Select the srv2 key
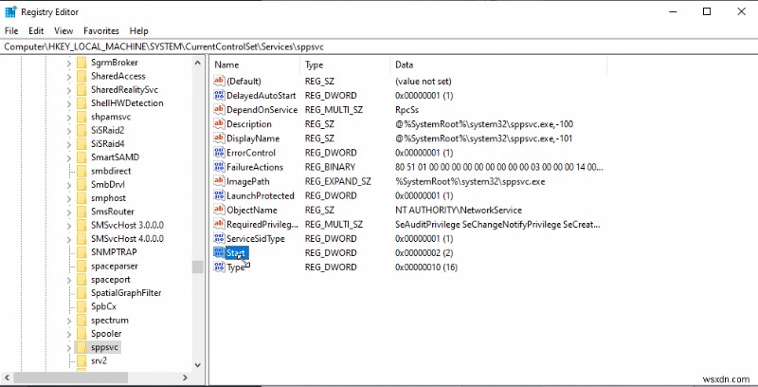This screenshot has width=758, height=387. point(99,360)
